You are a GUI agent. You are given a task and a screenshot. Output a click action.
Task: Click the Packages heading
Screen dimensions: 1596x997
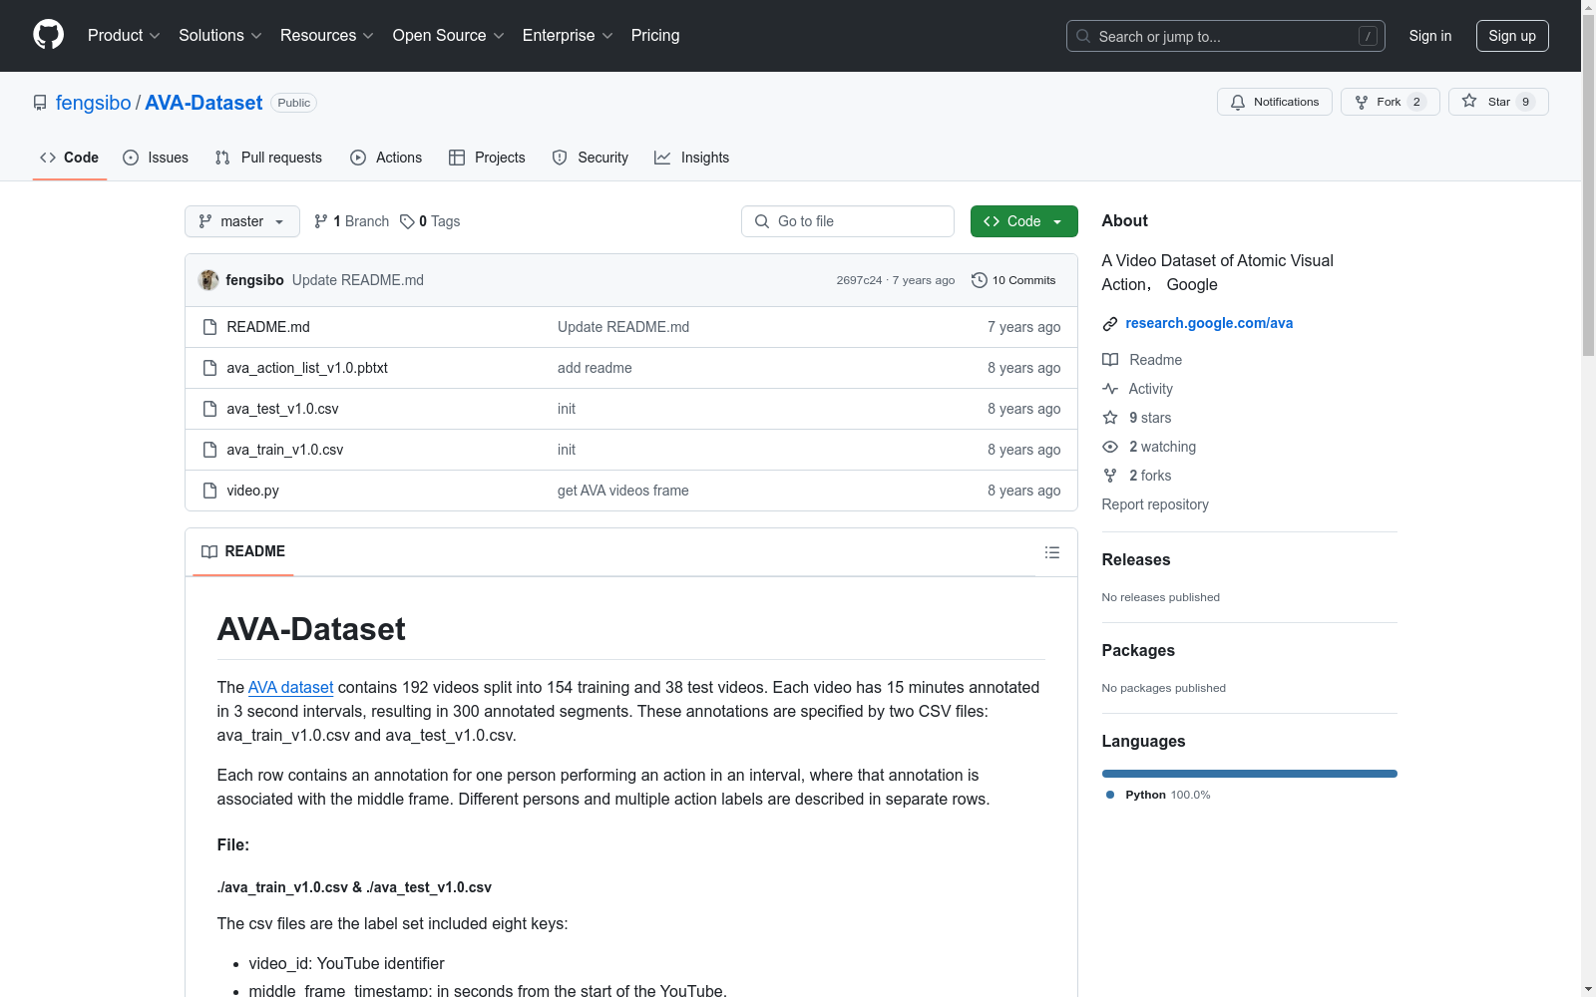point(1138,650)
